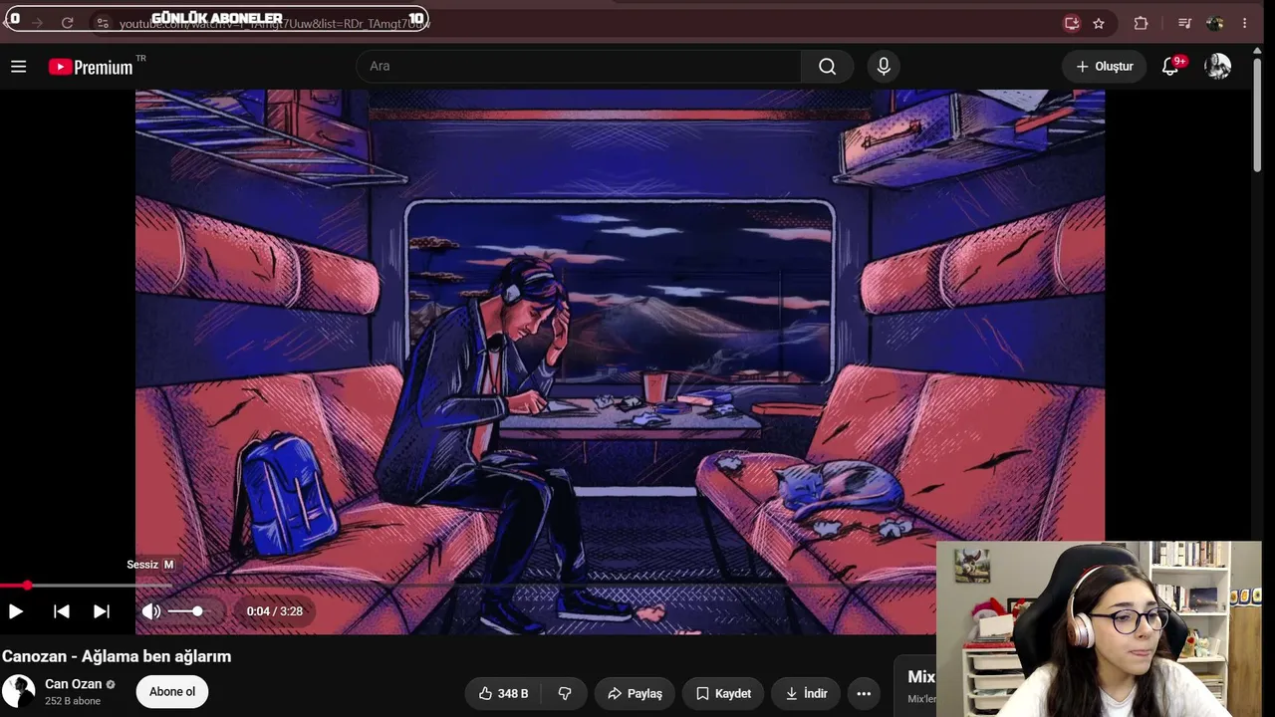Click the magnifier search button
Image resolution: width=1275 pixels, height=717 pixels.
pyautogui.click(x=827, y=67)
